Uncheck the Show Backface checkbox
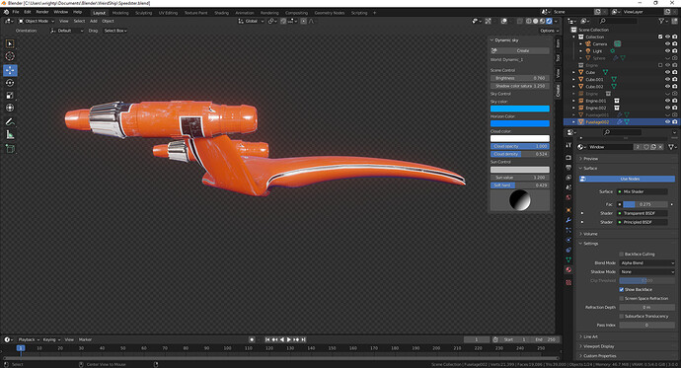Viewport: 681px width, 368px height. (x=622, y=289)
